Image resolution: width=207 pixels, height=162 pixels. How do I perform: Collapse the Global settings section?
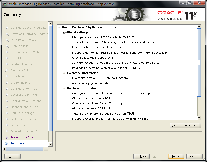64,32
